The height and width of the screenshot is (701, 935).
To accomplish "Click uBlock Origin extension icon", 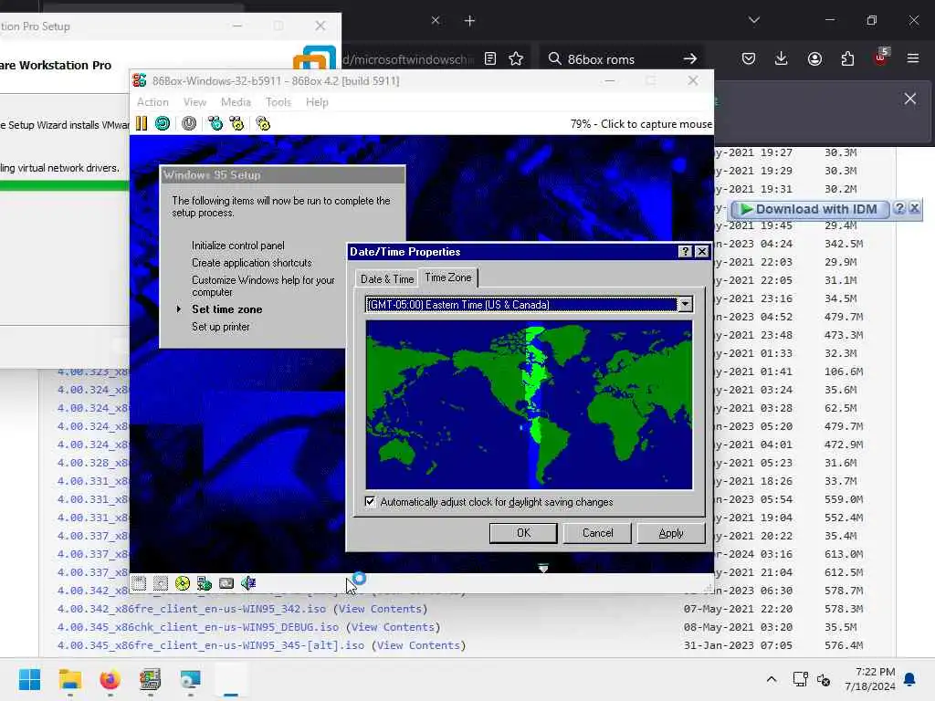I will pyautogui.click(x=881, y=58).
